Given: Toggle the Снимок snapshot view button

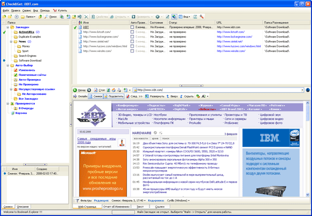Looking at the screenshot, I should point(96,96).
